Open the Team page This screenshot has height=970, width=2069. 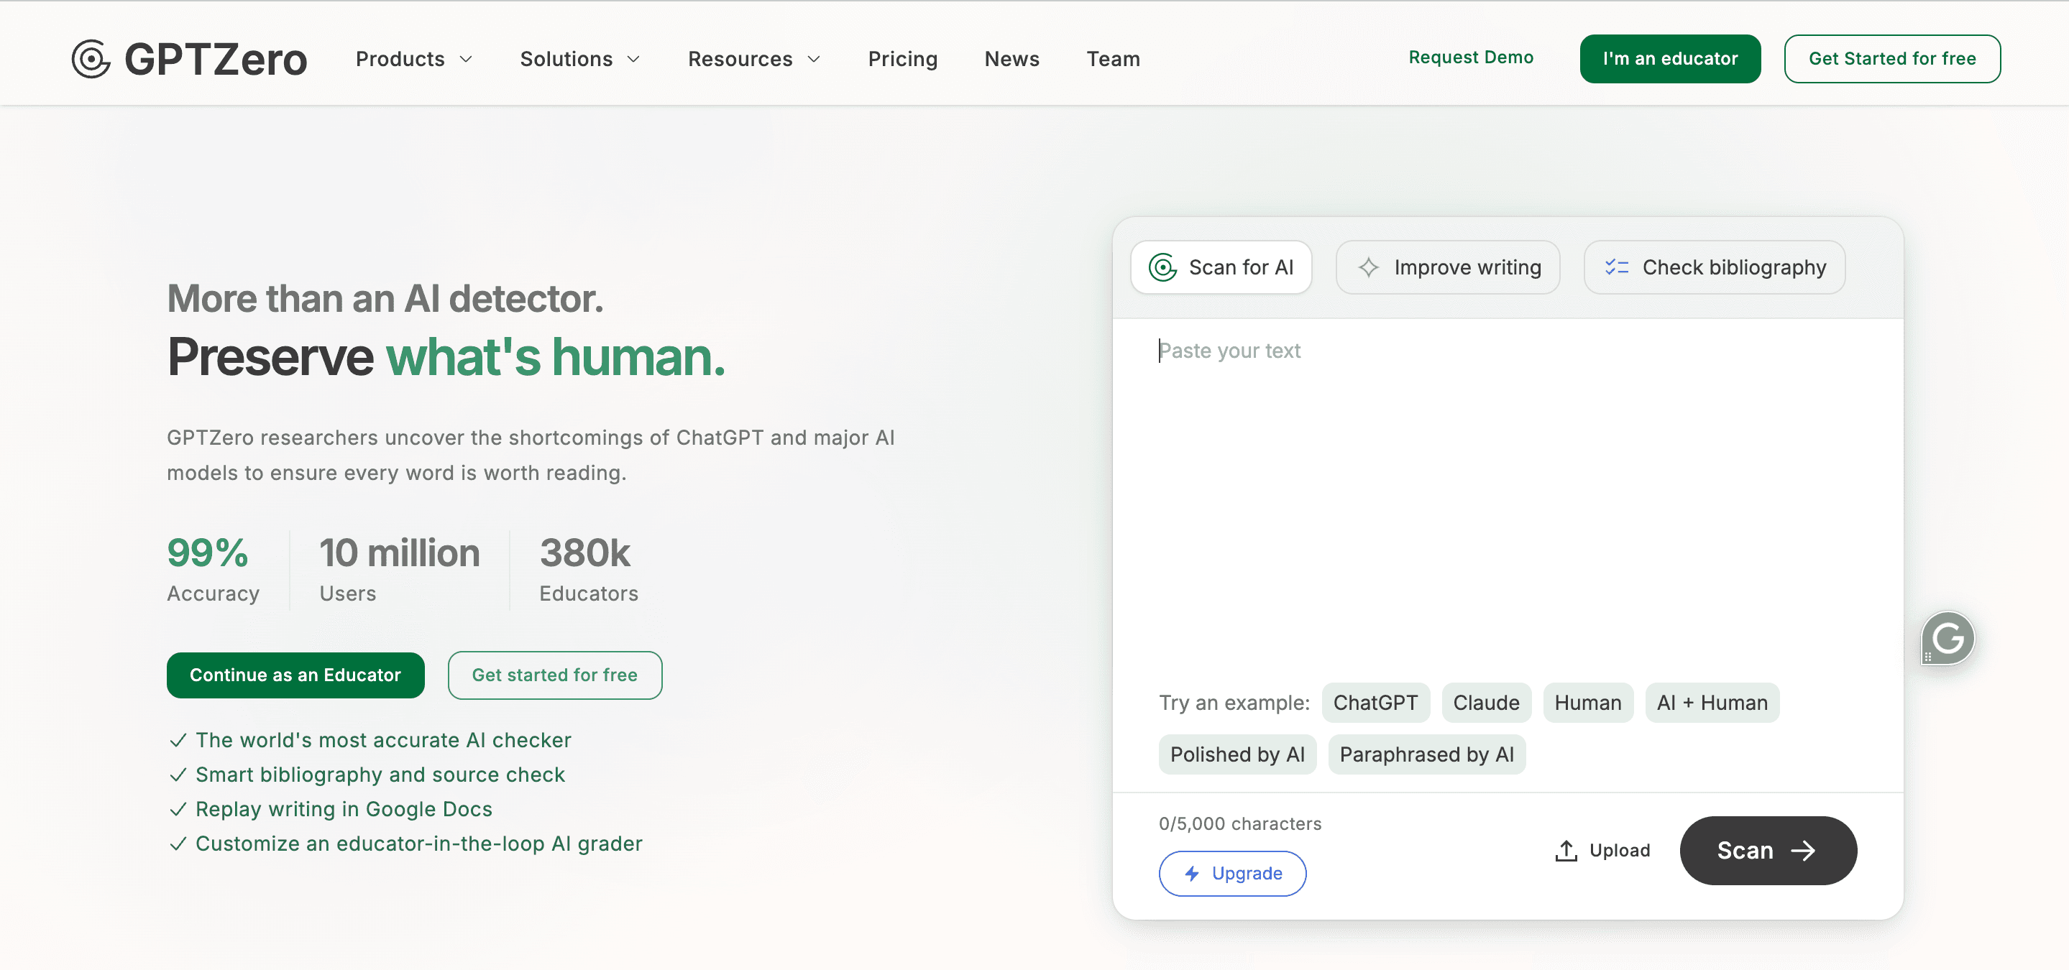pyautogui.click(x=1113, y=59)
